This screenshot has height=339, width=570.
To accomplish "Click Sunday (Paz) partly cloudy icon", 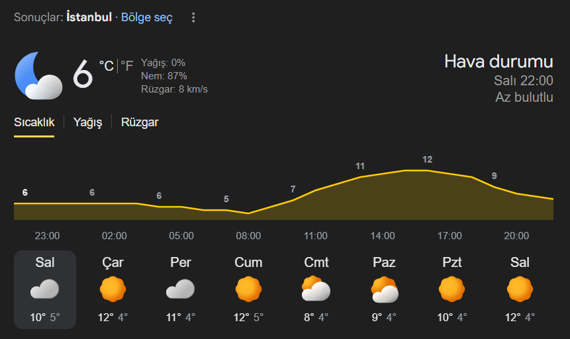I will 384,289.
